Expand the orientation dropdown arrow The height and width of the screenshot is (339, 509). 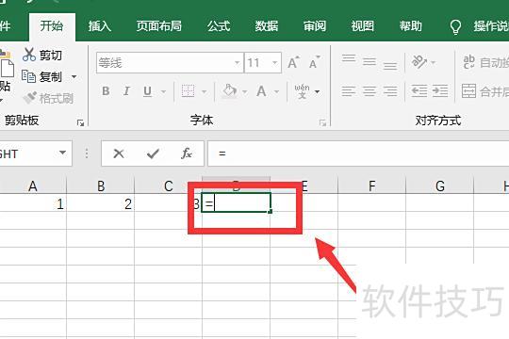click(433, 62)
